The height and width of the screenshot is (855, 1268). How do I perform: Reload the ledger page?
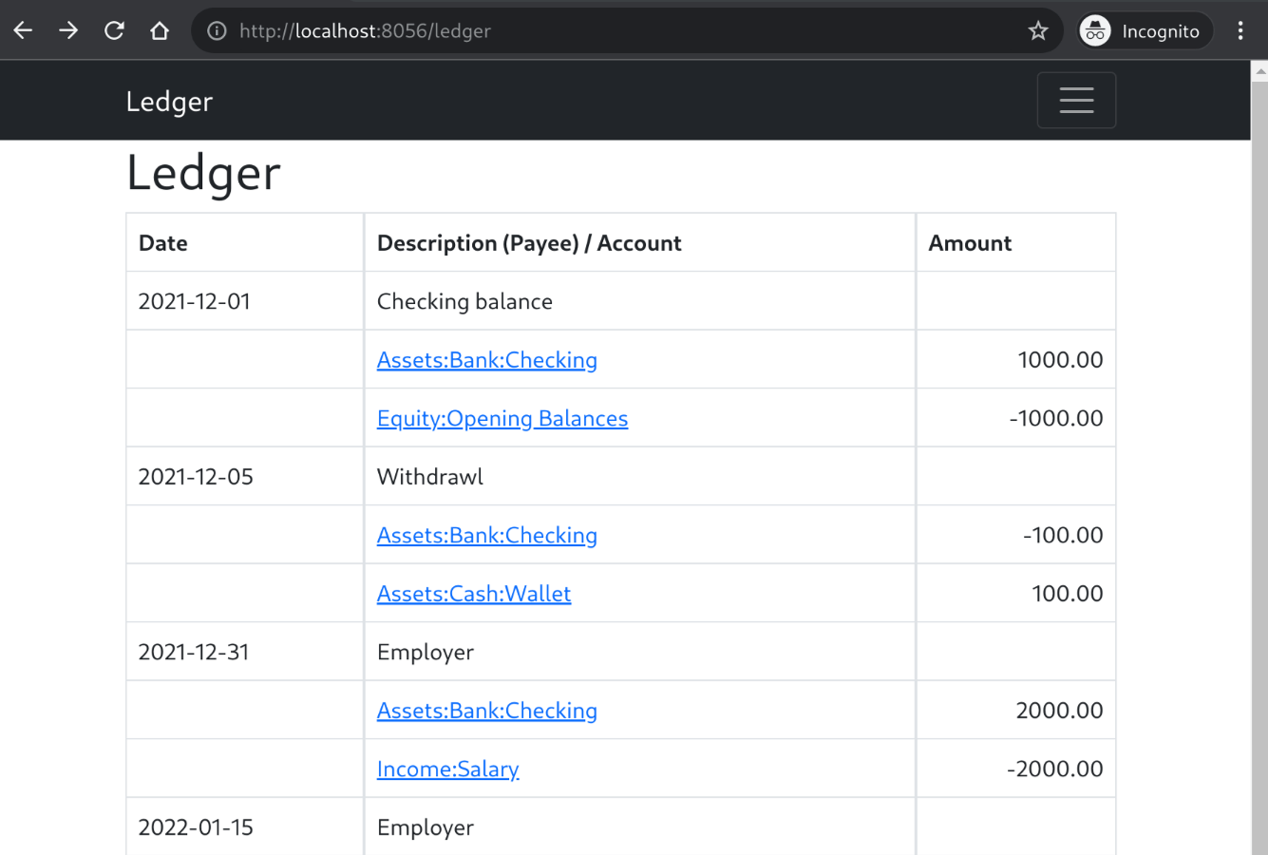coord(113,29)
